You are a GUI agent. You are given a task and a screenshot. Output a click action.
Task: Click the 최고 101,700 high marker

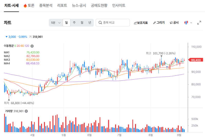tap(161, 53)
